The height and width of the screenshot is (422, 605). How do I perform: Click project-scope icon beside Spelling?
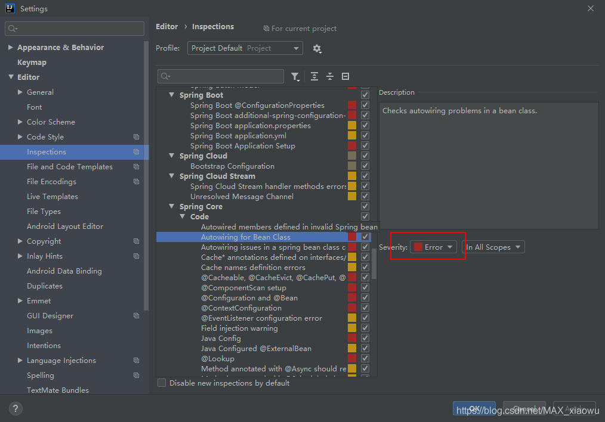pos(136,376)
